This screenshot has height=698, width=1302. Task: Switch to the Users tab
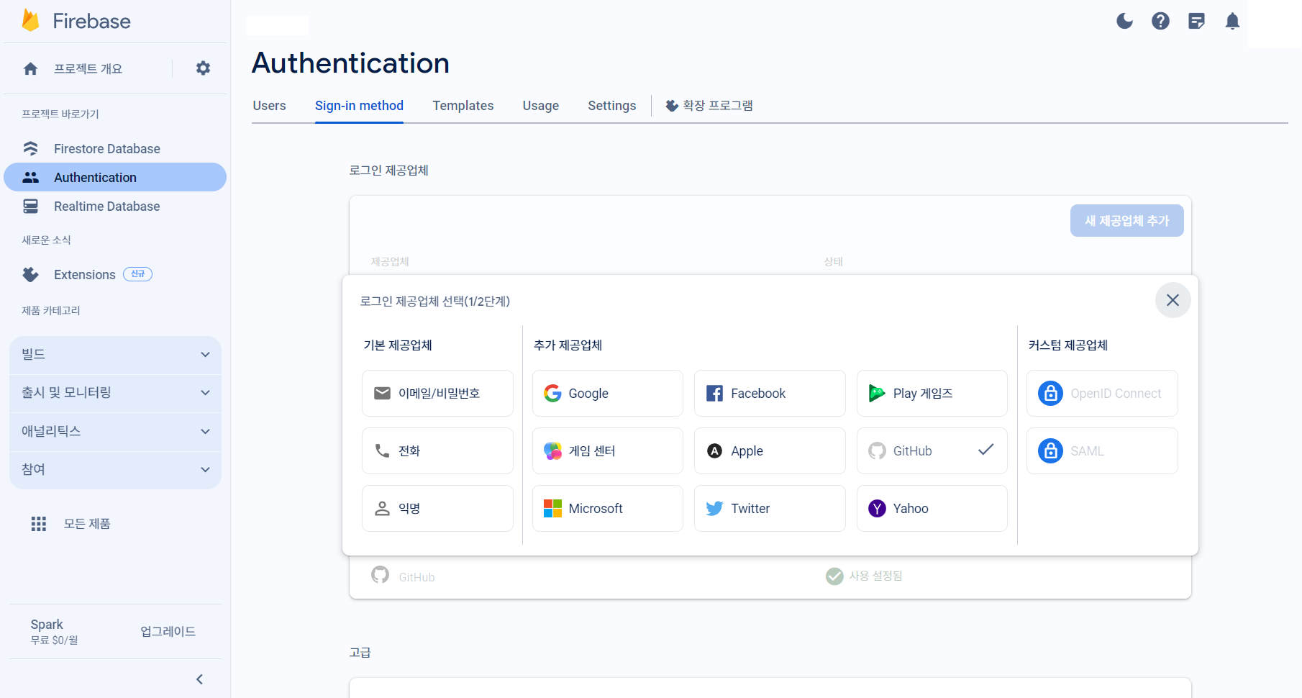[269, 106]
